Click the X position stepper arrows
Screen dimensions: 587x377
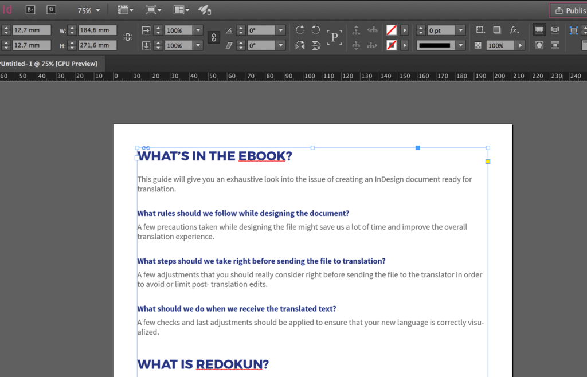[6, 30]
